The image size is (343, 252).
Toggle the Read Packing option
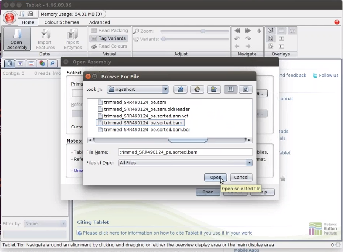(x=110, y=30)
